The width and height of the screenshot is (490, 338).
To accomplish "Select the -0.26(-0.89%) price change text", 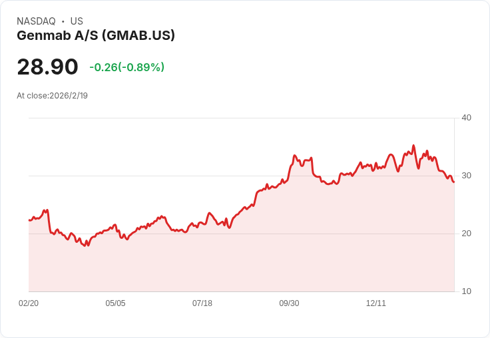I will click(126, 67).
